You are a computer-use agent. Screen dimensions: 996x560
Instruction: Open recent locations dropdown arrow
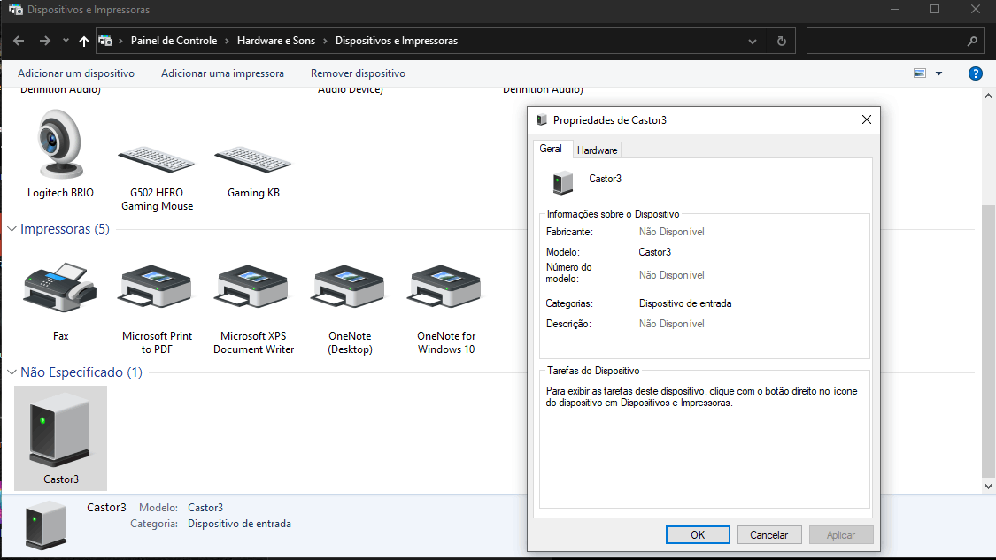point(66,41)
